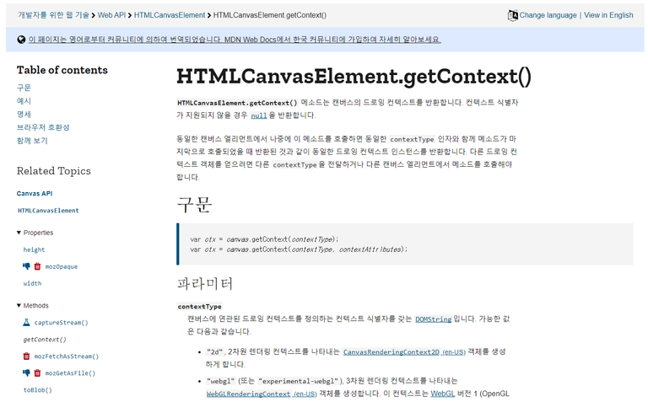Screen dimensions: 648x402
Task: Open mozFetchAsStream() method link
Action: click(67, 356)
